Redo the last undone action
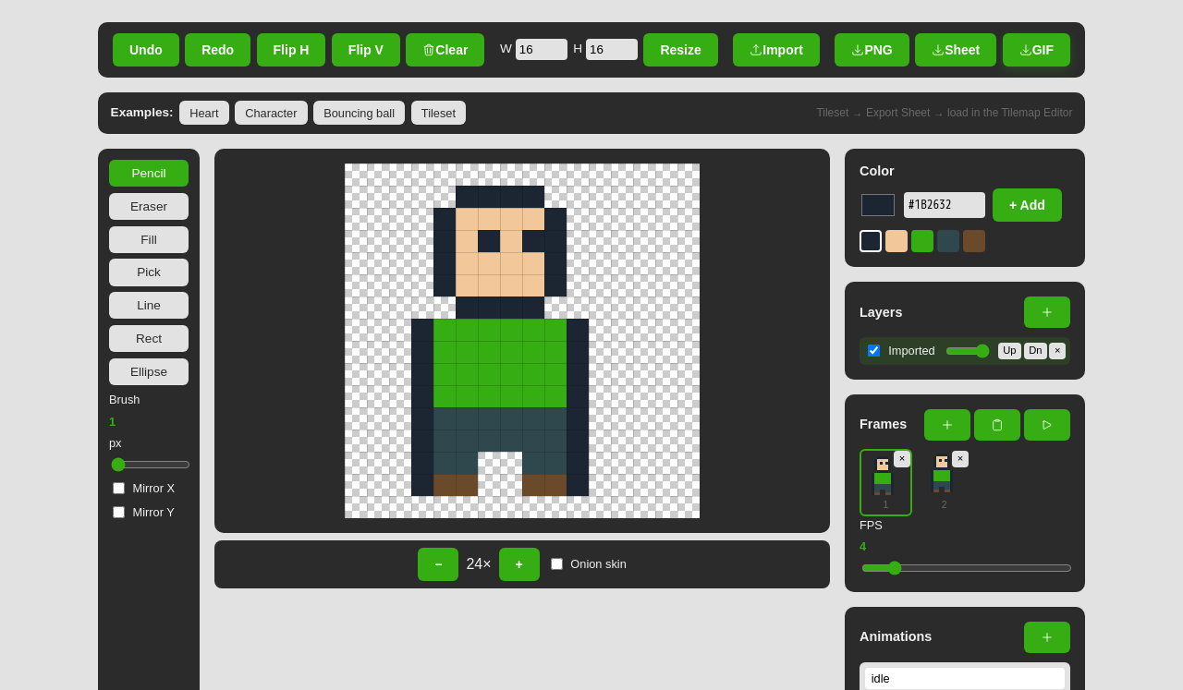The width and height of the screenshot is (1183, 690). pos(217,50)
